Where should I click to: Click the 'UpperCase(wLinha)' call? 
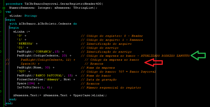[x=89, y=96]
